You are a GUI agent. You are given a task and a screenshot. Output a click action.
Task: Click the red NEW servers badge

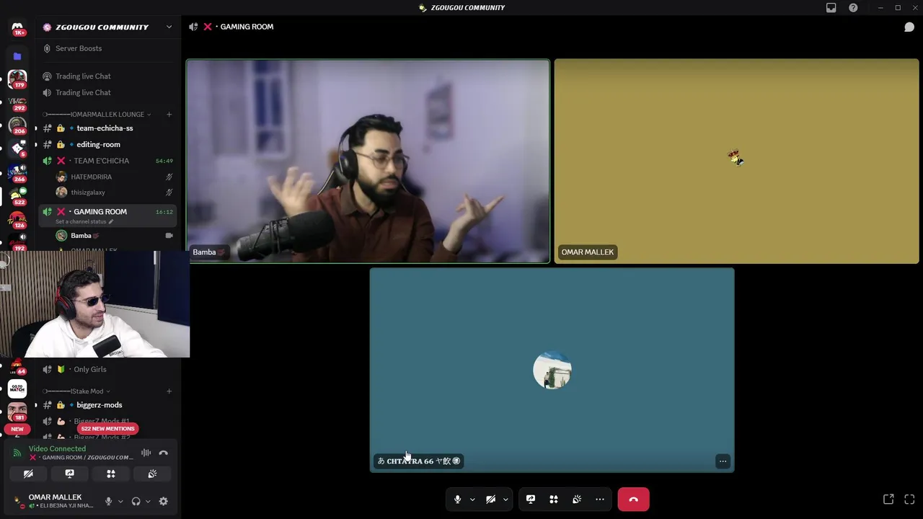coord(17,429)
